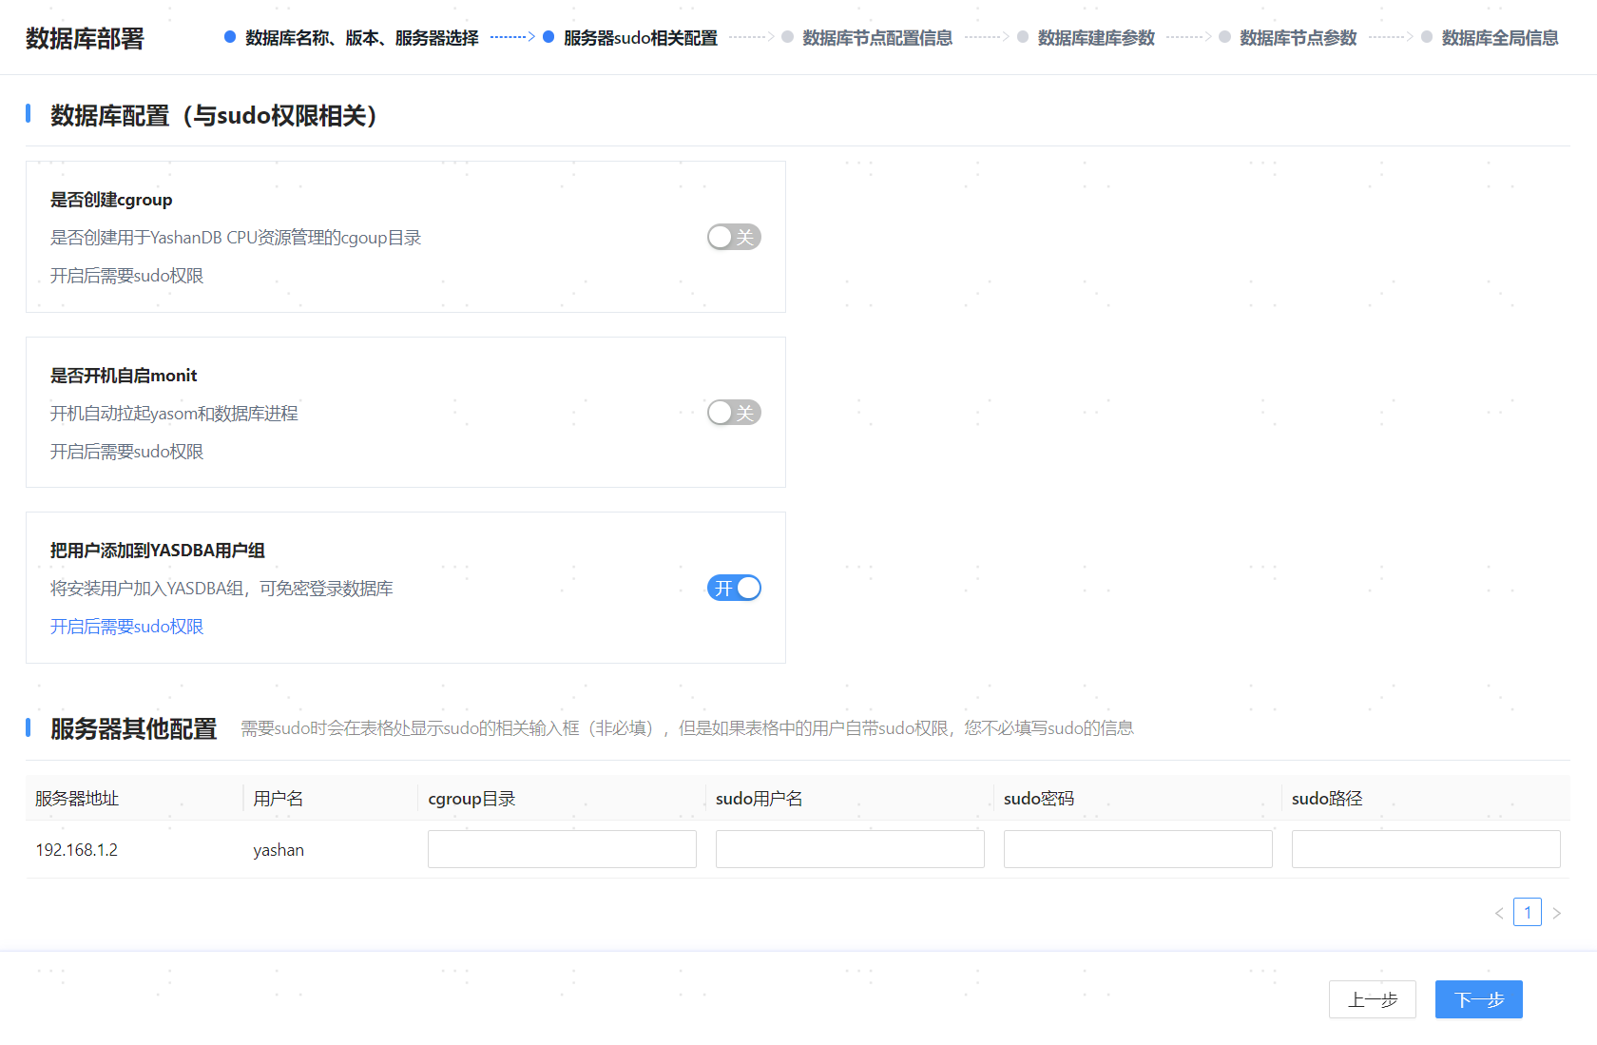Click the blue 开启后需要sudo权限 link
This screenshot has width=1597, height=1045.
(x=126, y=627)
